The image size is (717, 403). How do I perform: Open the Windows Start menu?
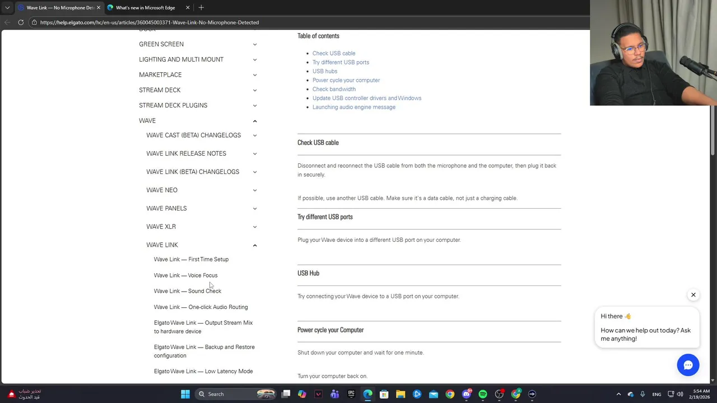pyautogui.click(x=185, y=394)
